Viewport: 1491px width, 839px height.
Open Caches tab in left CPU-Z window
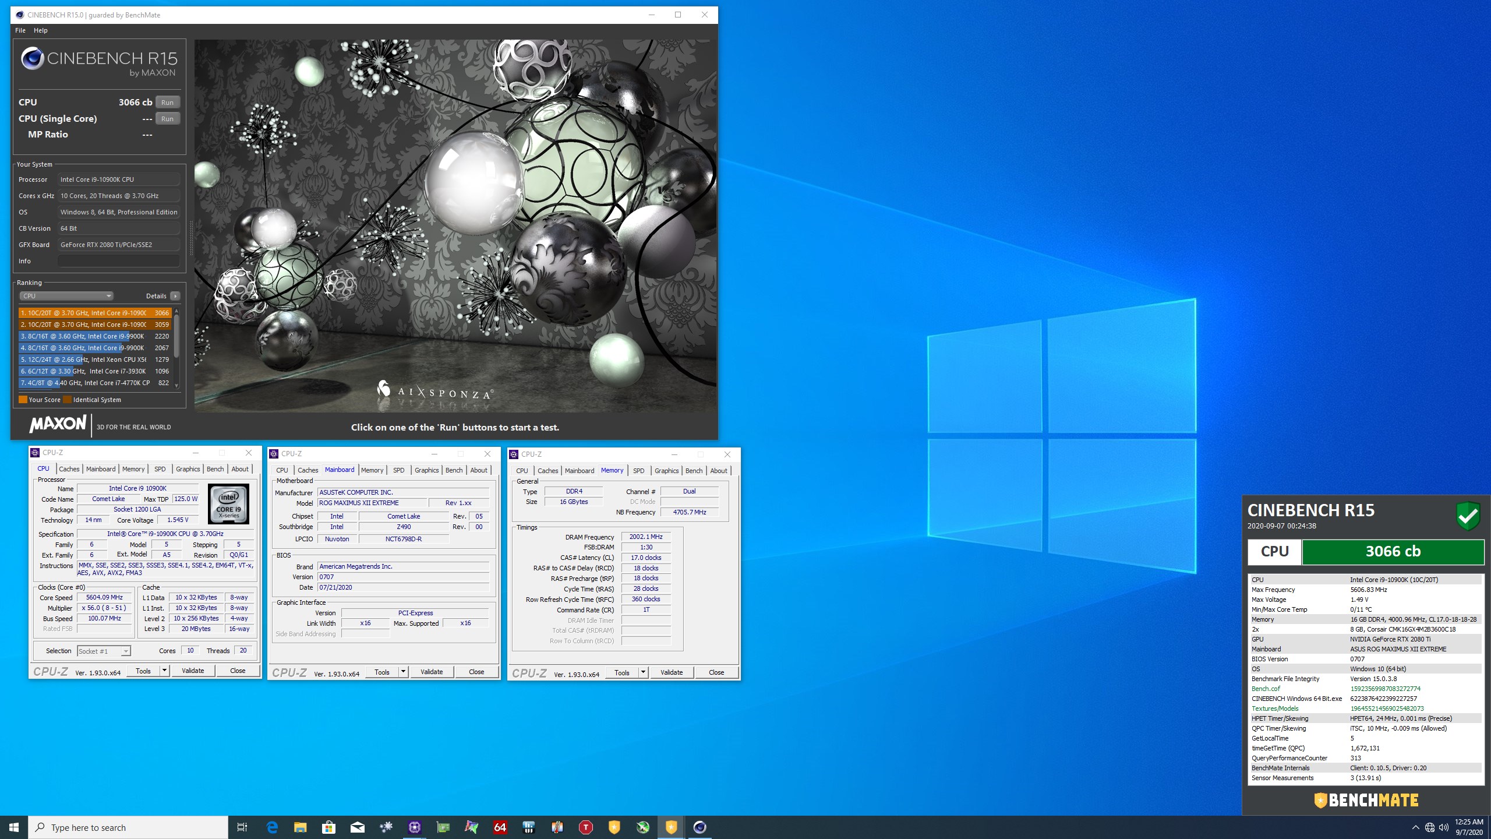[x=69, y=469]
